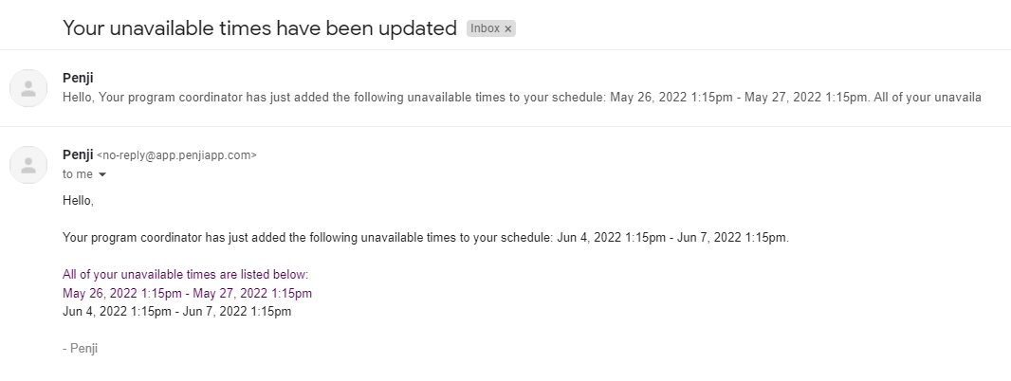Click the purple May 26 - May 27 line
This screenshot has width=1011, height=381.
(x=187, y=293)
